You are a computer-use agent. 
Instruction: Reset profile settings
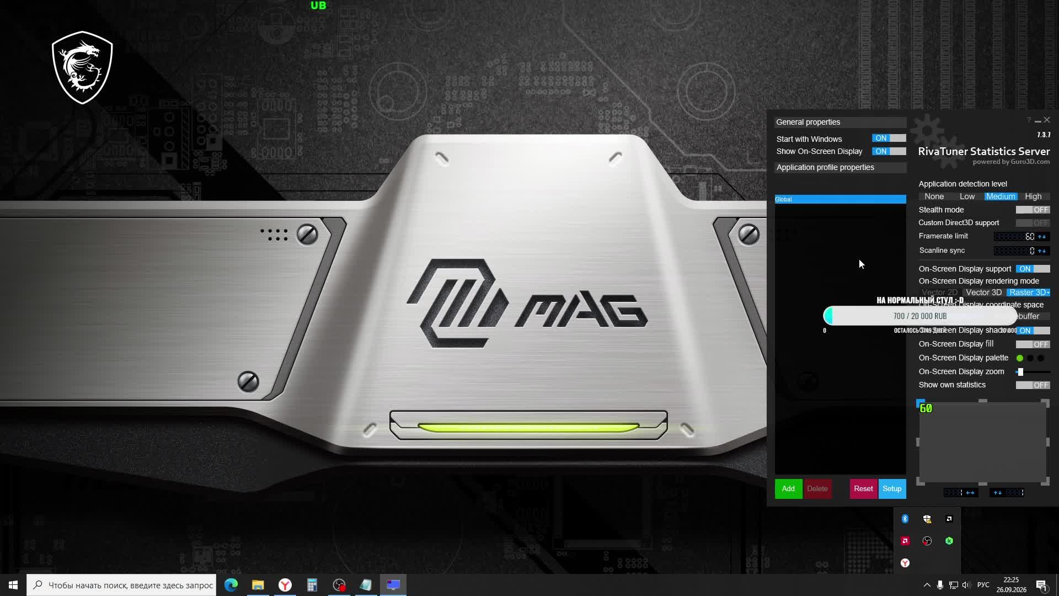pos(863,489)
